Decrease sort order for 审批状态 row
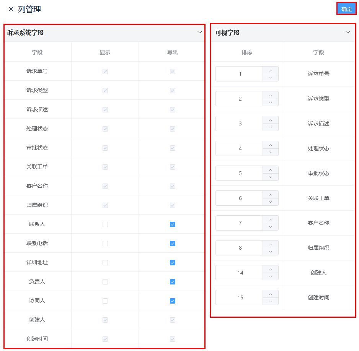The width and height of the screenshot is (359, 351). point(271,177)
